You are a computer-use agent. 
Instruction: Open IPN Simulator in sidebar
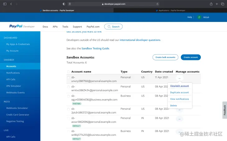pyautogui.click(x=14, y=86)
